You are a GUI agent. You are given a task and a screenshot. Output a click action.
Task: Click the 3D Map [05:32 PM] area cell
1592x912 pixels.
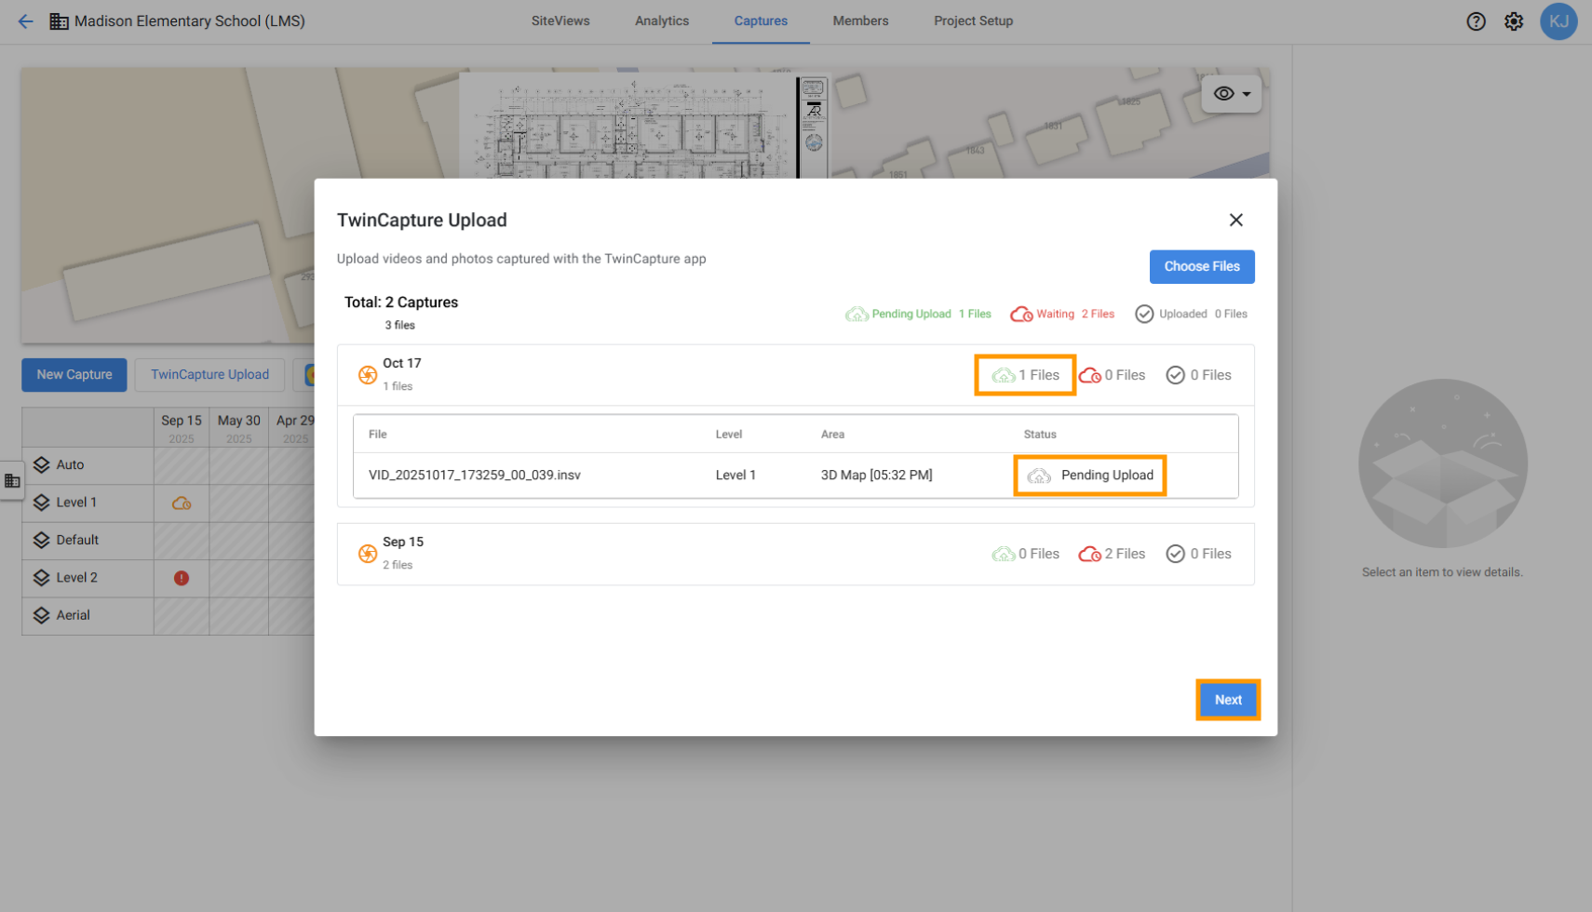click(x=876, y=476)
